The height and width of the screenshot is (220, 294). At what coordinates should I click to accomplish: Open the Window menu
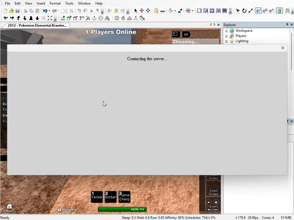coord(84,3)
